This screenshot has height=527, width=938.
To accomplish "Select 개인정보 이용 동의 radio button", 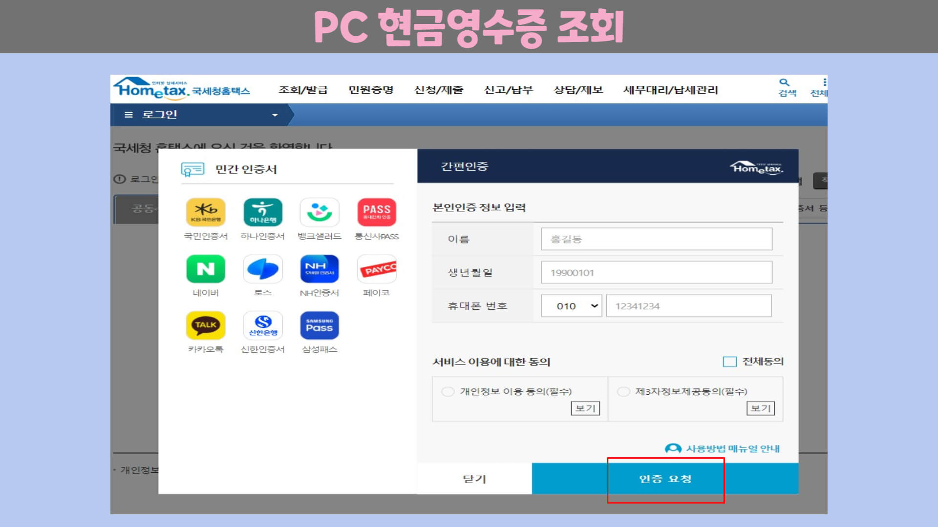I will click(x=448, y=392).
